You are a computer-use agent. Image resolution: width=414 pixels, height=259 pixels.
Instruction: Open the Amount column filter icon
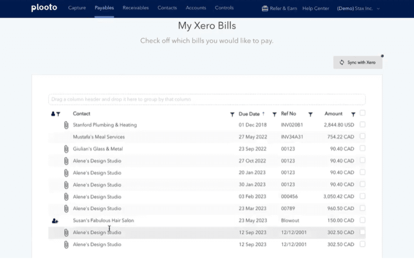tap(353, 114)
